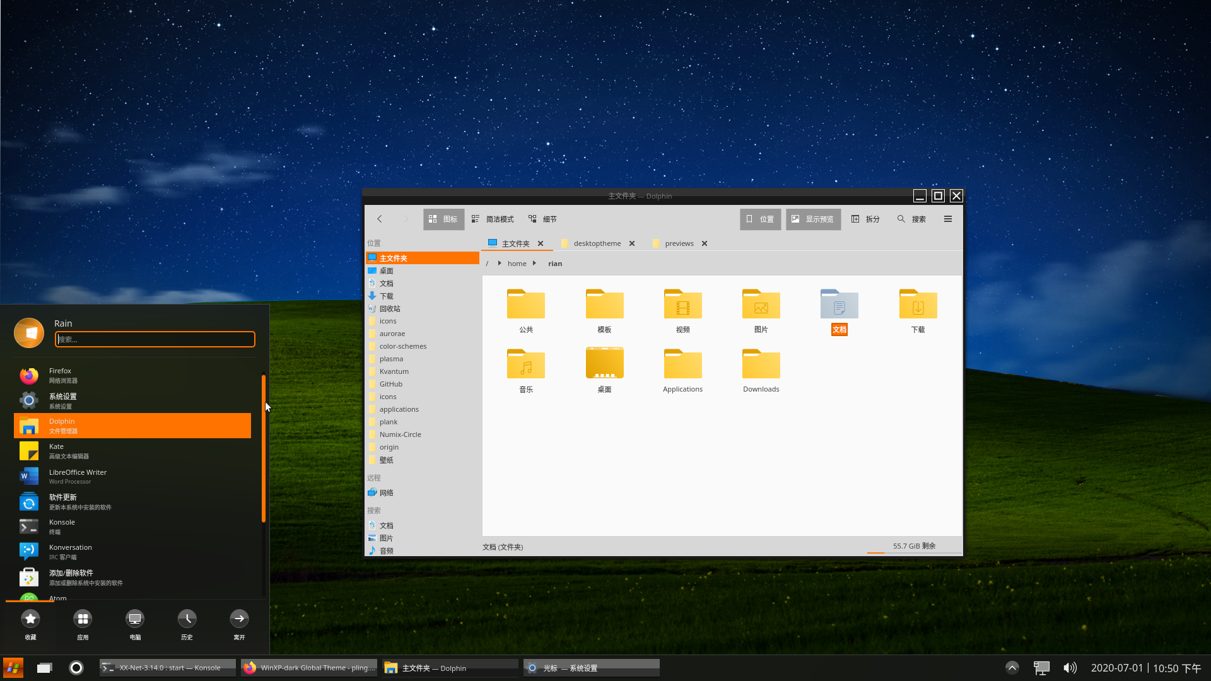This screenshot has width=1211, height=681.
Task: Switch to System Settings taskbar entry
Action: click(592, 668)
